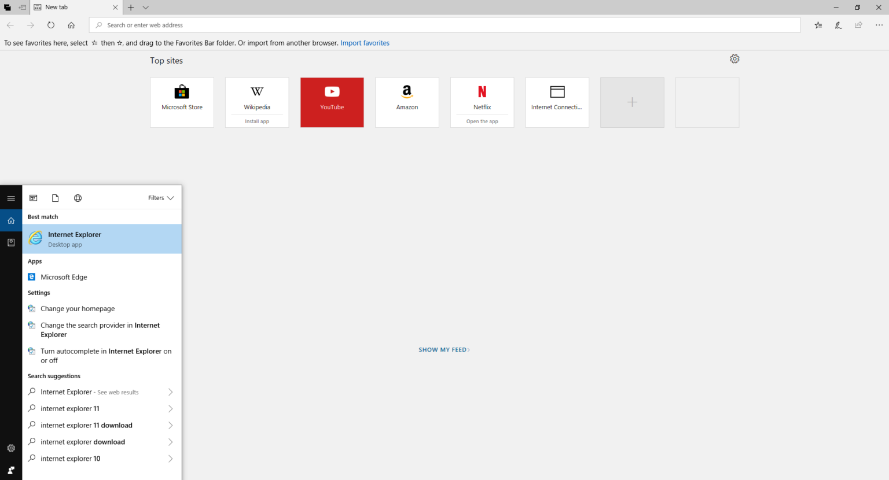
Task: Expand the tab actions chevron next to new tab
Action: [146, 8]
